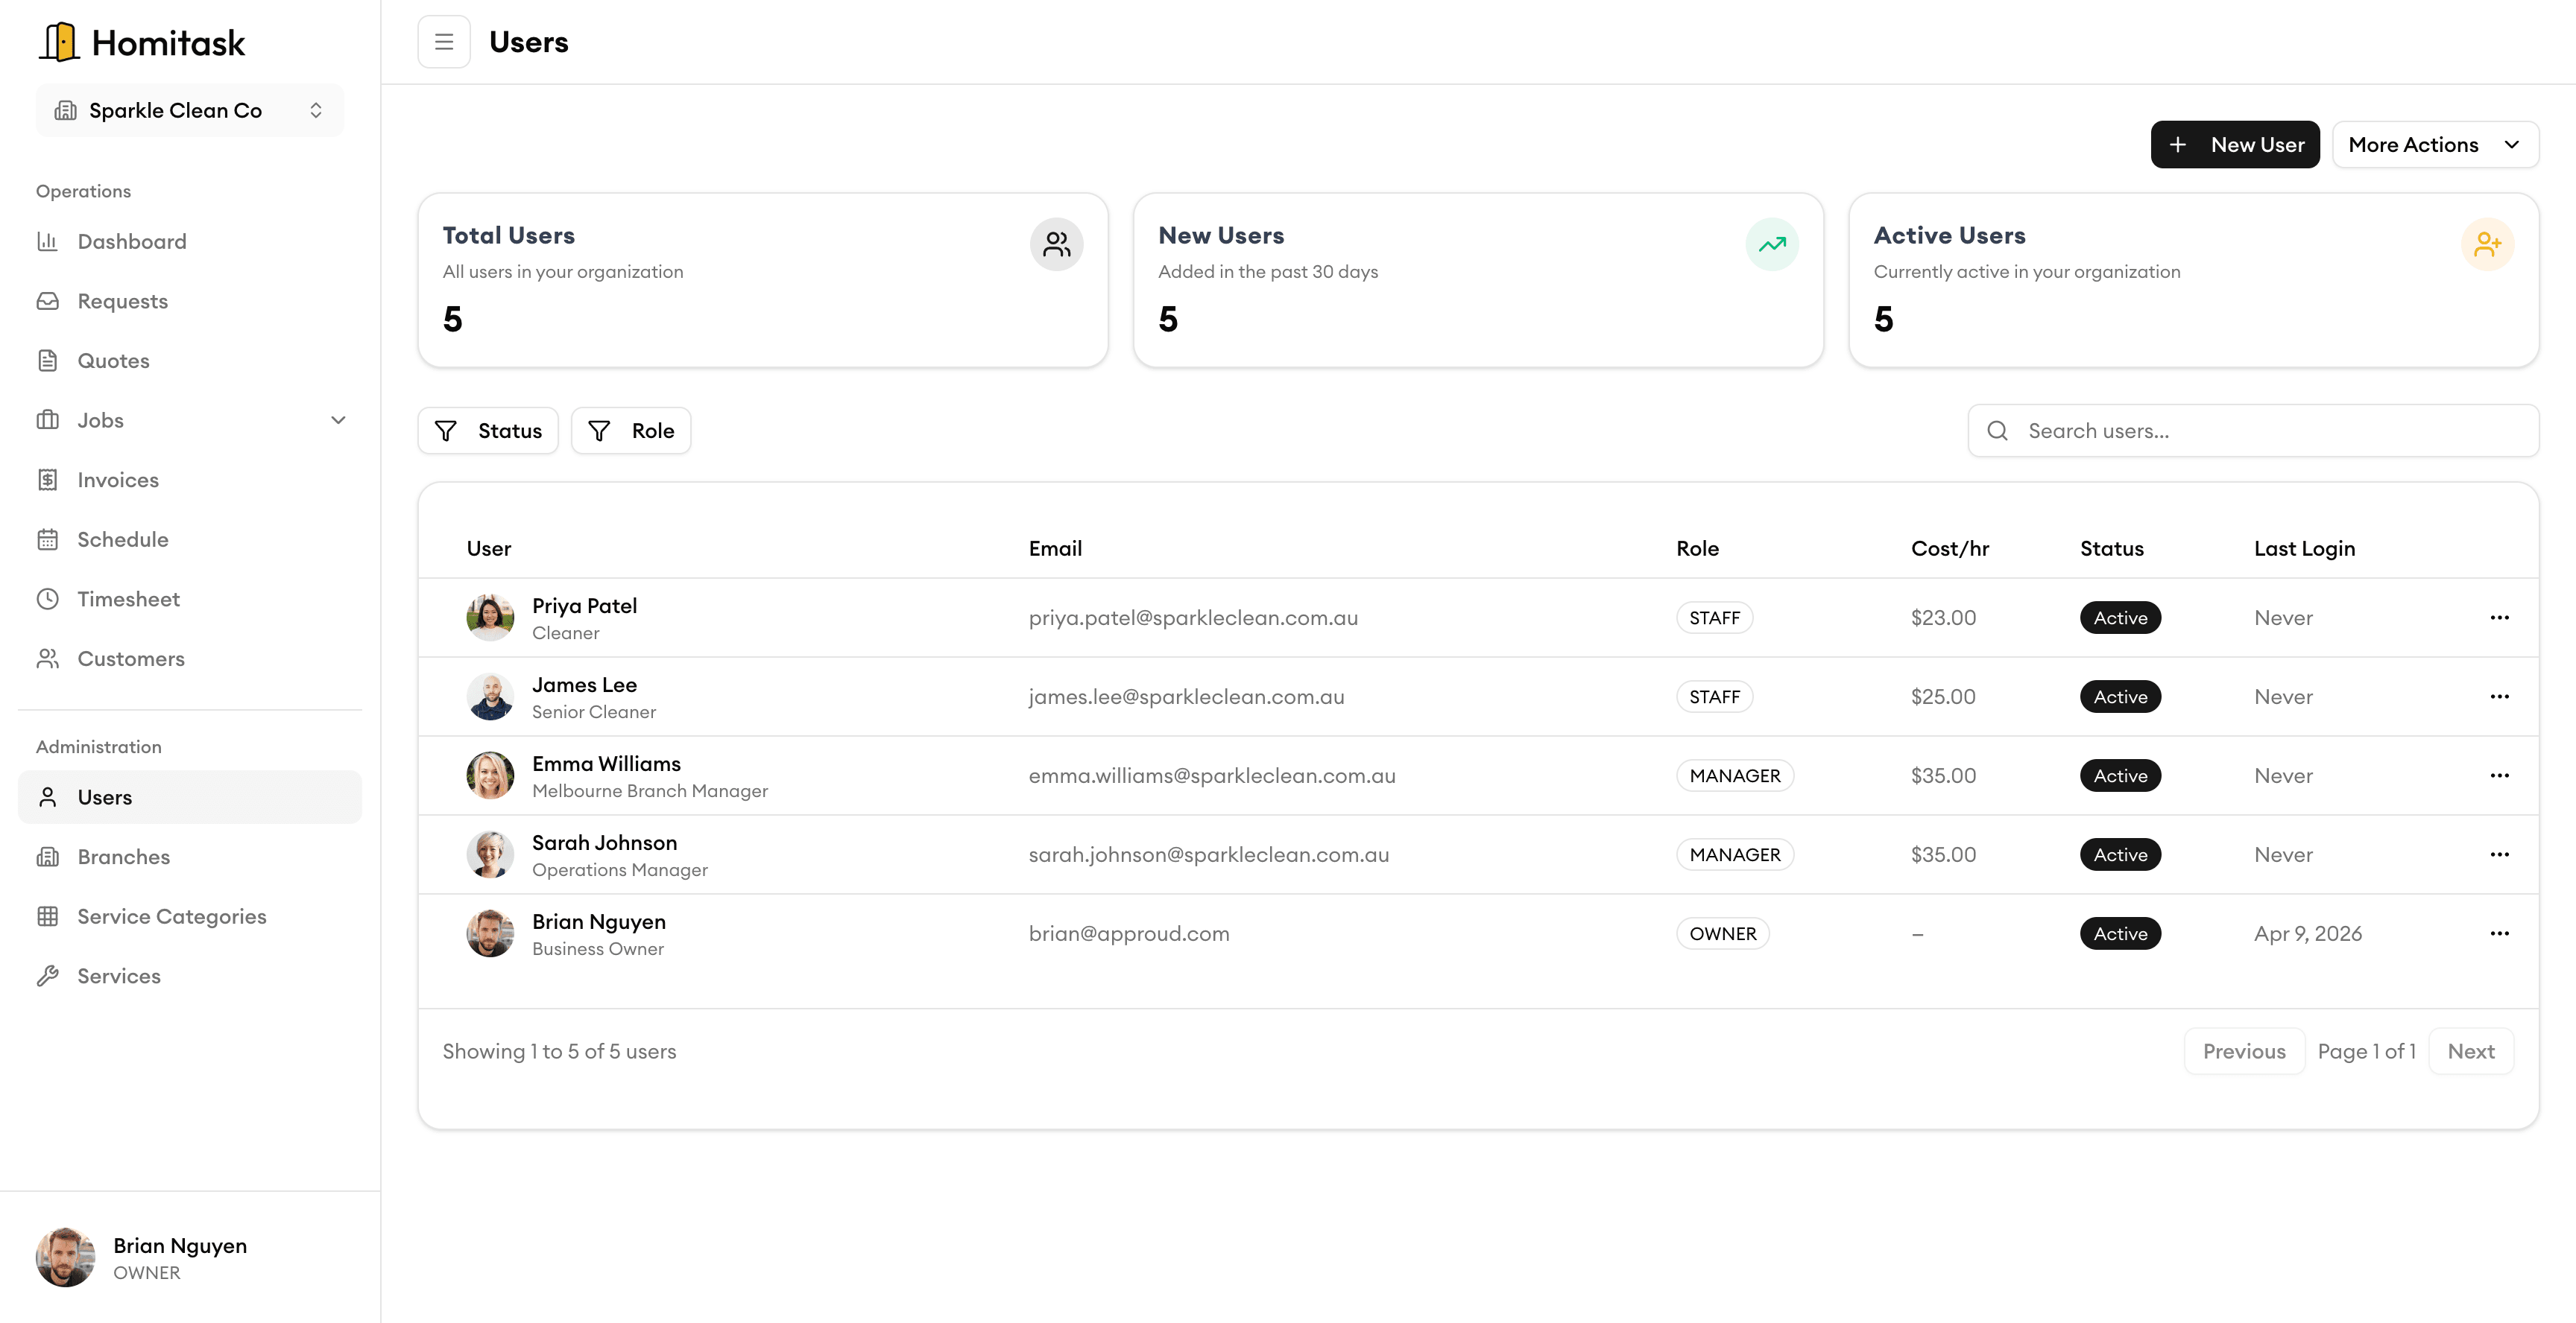This screenshot has height=1323, width=2576.
Task: Open the Role filter
Action: (x=631, y=430)
